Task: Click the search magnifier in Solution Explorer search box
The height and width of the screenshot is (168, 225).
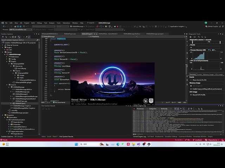Action: 38,40
